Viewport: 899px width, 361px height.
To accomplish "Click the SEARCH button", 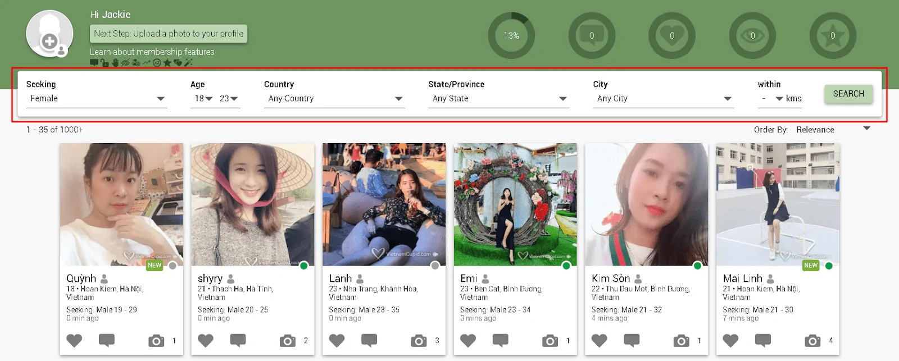I will pyautogui.click(x=848, y=94).
